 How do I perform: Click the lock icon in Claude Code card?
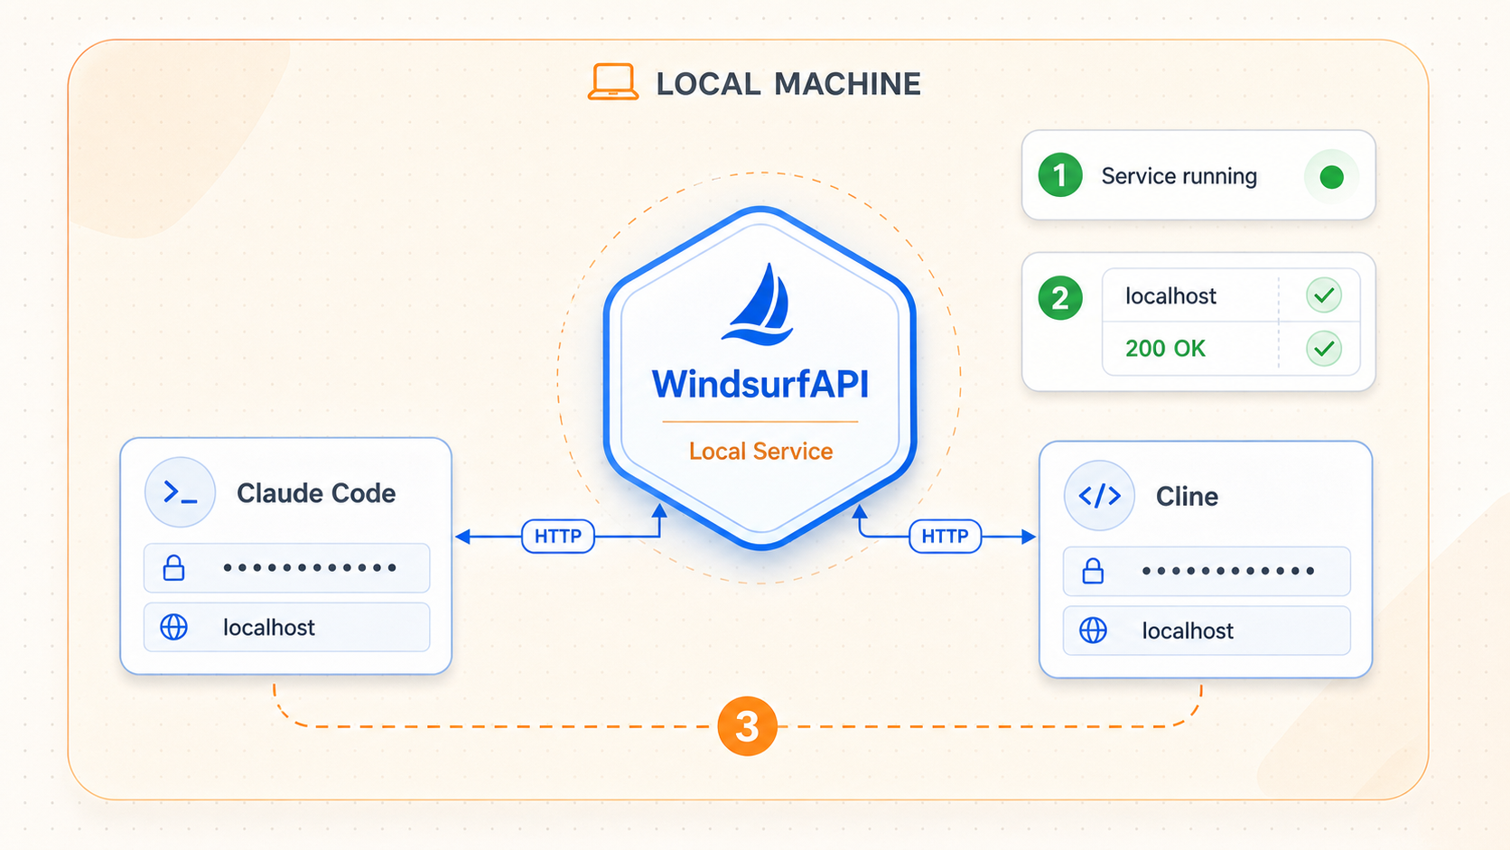click(x=173, y=568)
